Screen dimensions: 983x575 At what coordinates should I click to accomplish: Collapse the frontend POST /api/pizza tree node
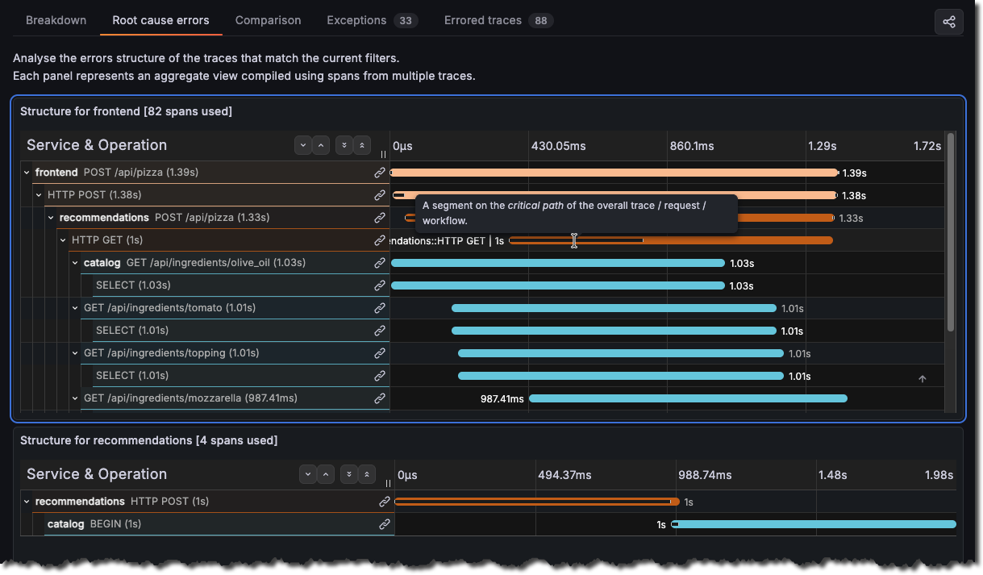25,172
